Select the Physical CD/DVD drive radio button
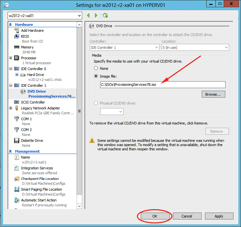 pyautogui.click(x=96, y=103)
